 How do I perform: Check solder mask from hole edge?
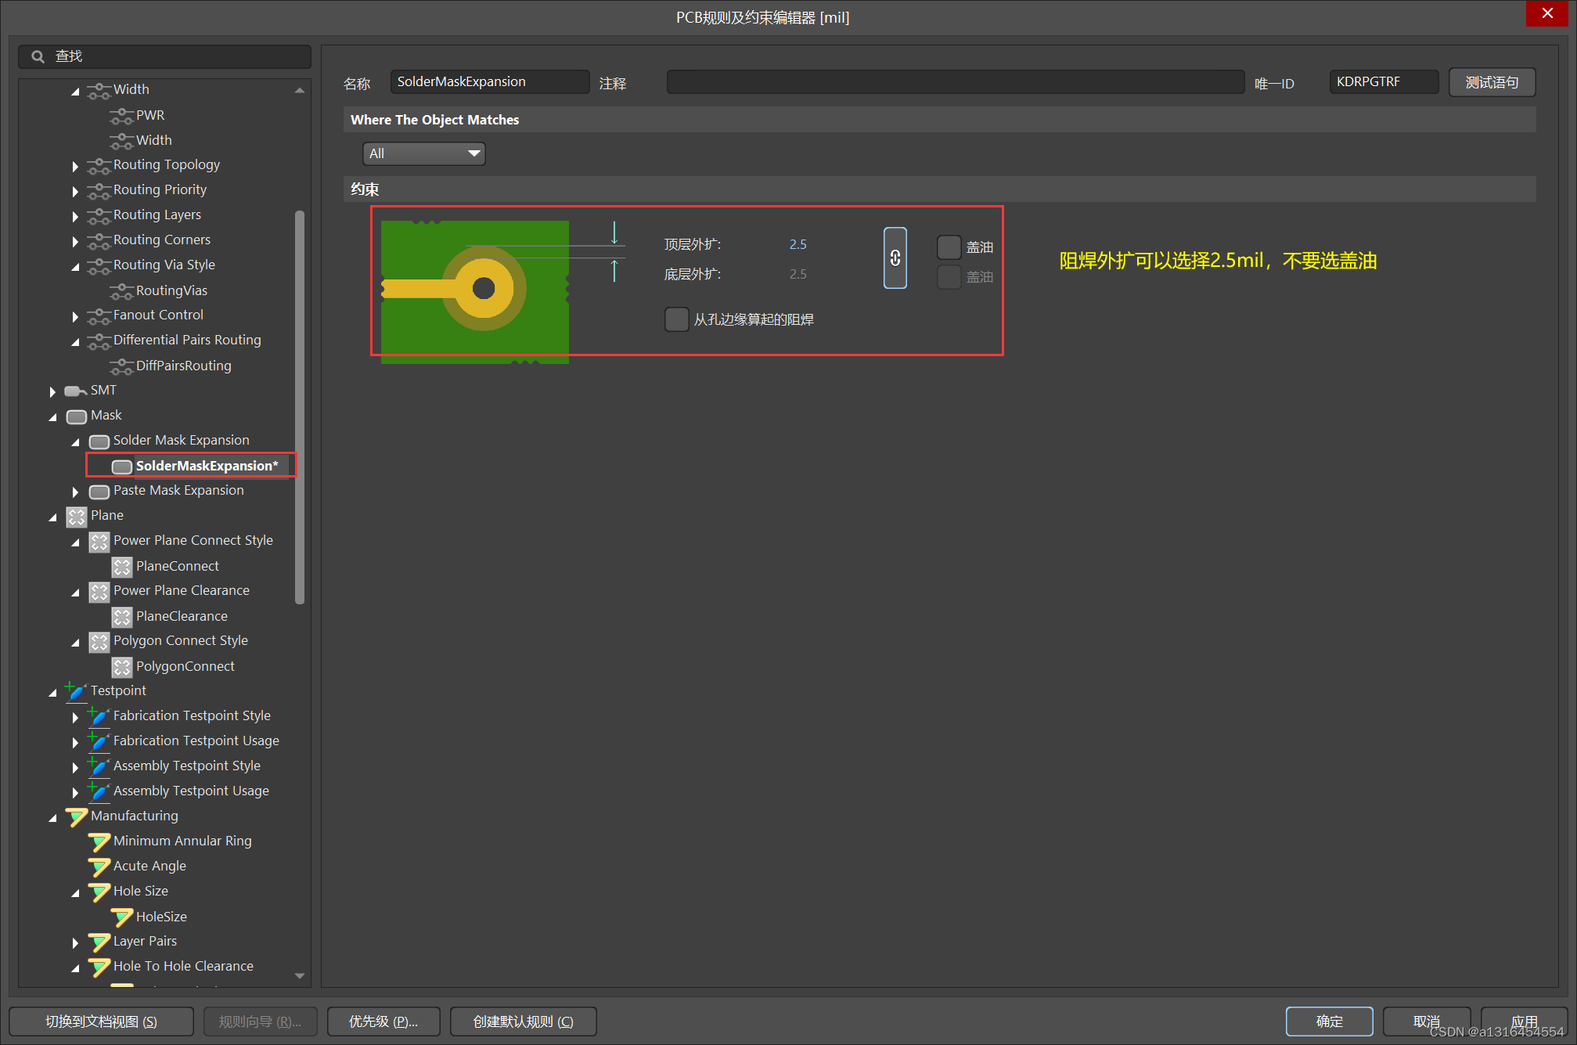[676, 319]
